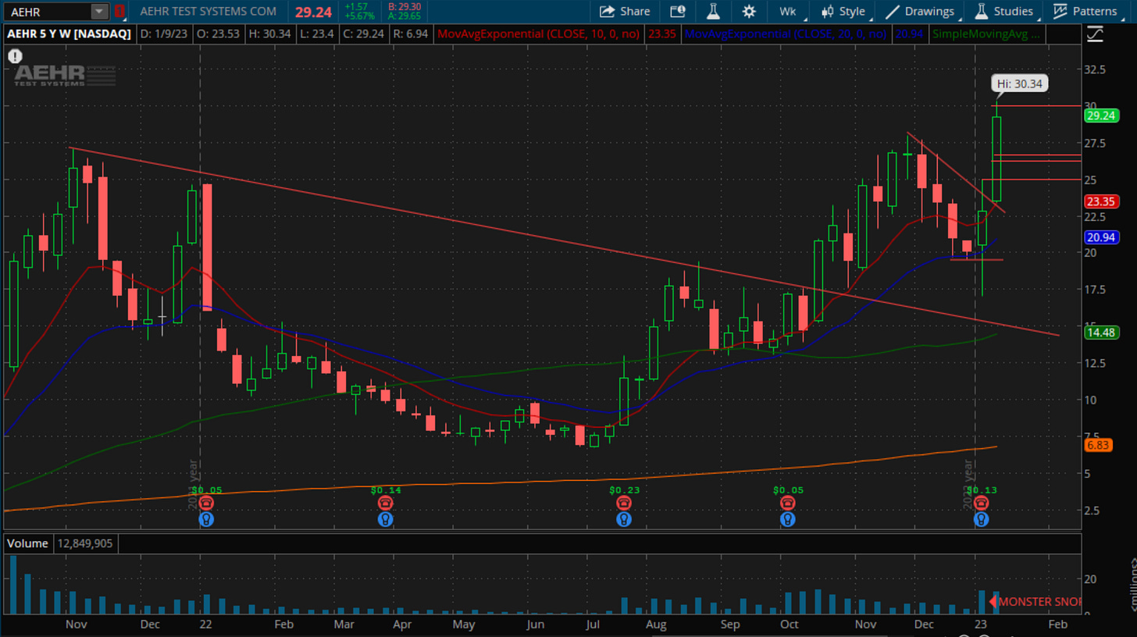Open chart settings gear icon

[748, 11]
